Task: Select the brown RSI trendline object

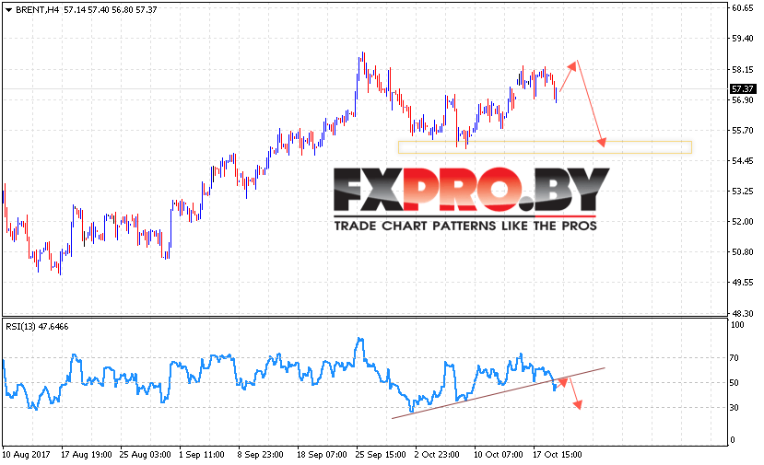Action: pyautogui.click(x=498, y=393)
